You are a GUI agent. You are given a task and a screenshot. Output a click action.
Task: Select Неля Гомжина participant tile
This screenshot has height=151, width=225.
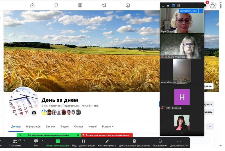[182, 97]
